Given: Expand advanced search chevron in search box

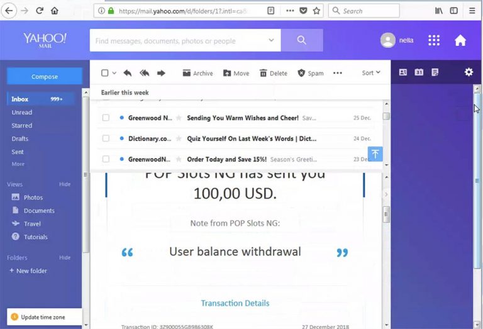Looking at the screenshot, I should [x=271, y=40].
